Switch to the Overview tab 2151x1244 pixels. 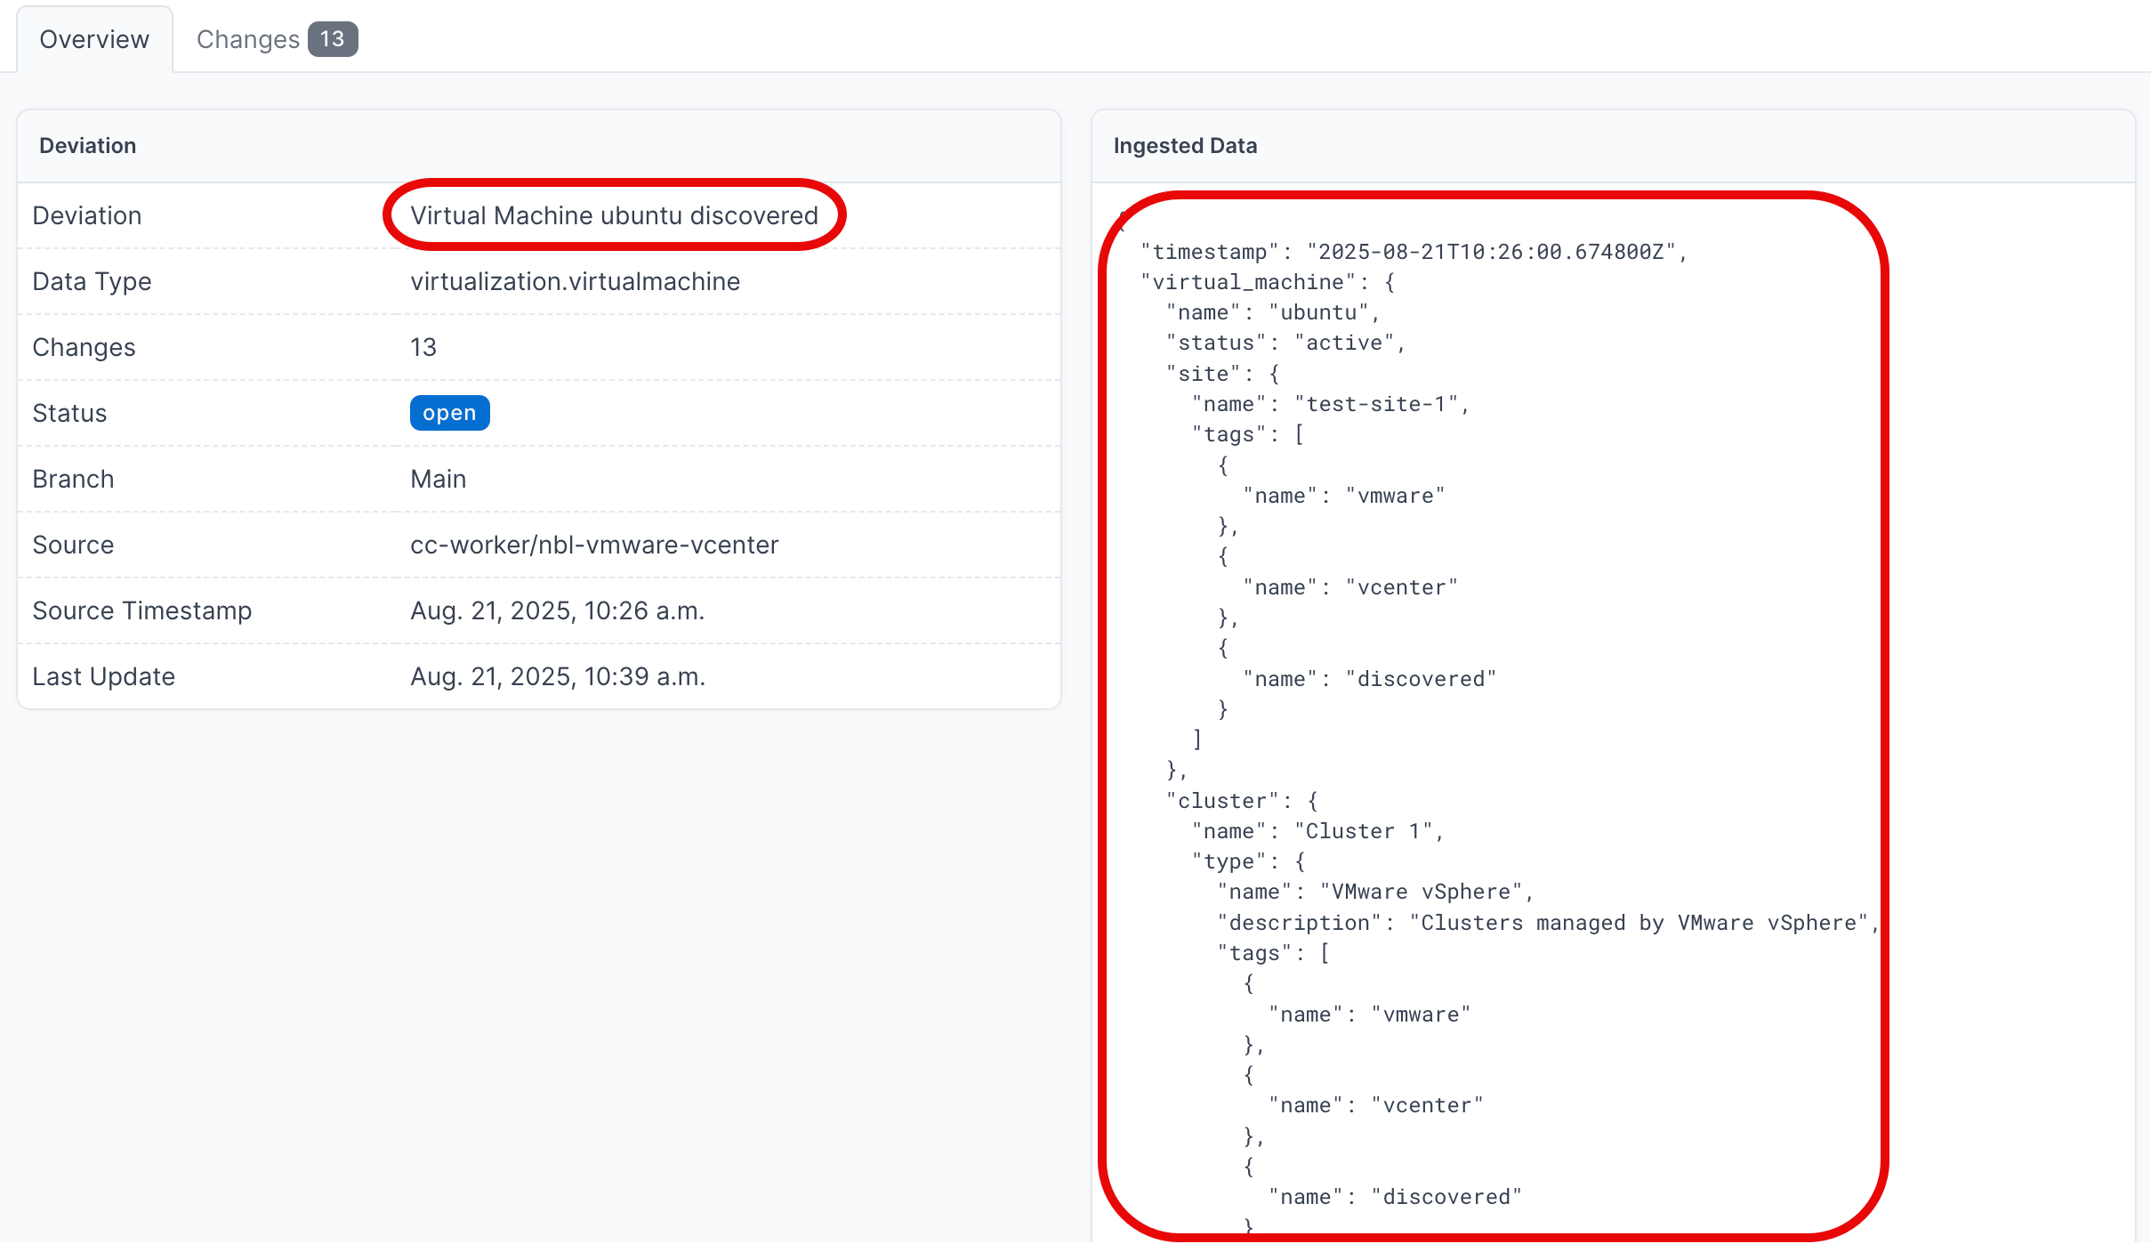pyautogui.click(x=94, y=39)
